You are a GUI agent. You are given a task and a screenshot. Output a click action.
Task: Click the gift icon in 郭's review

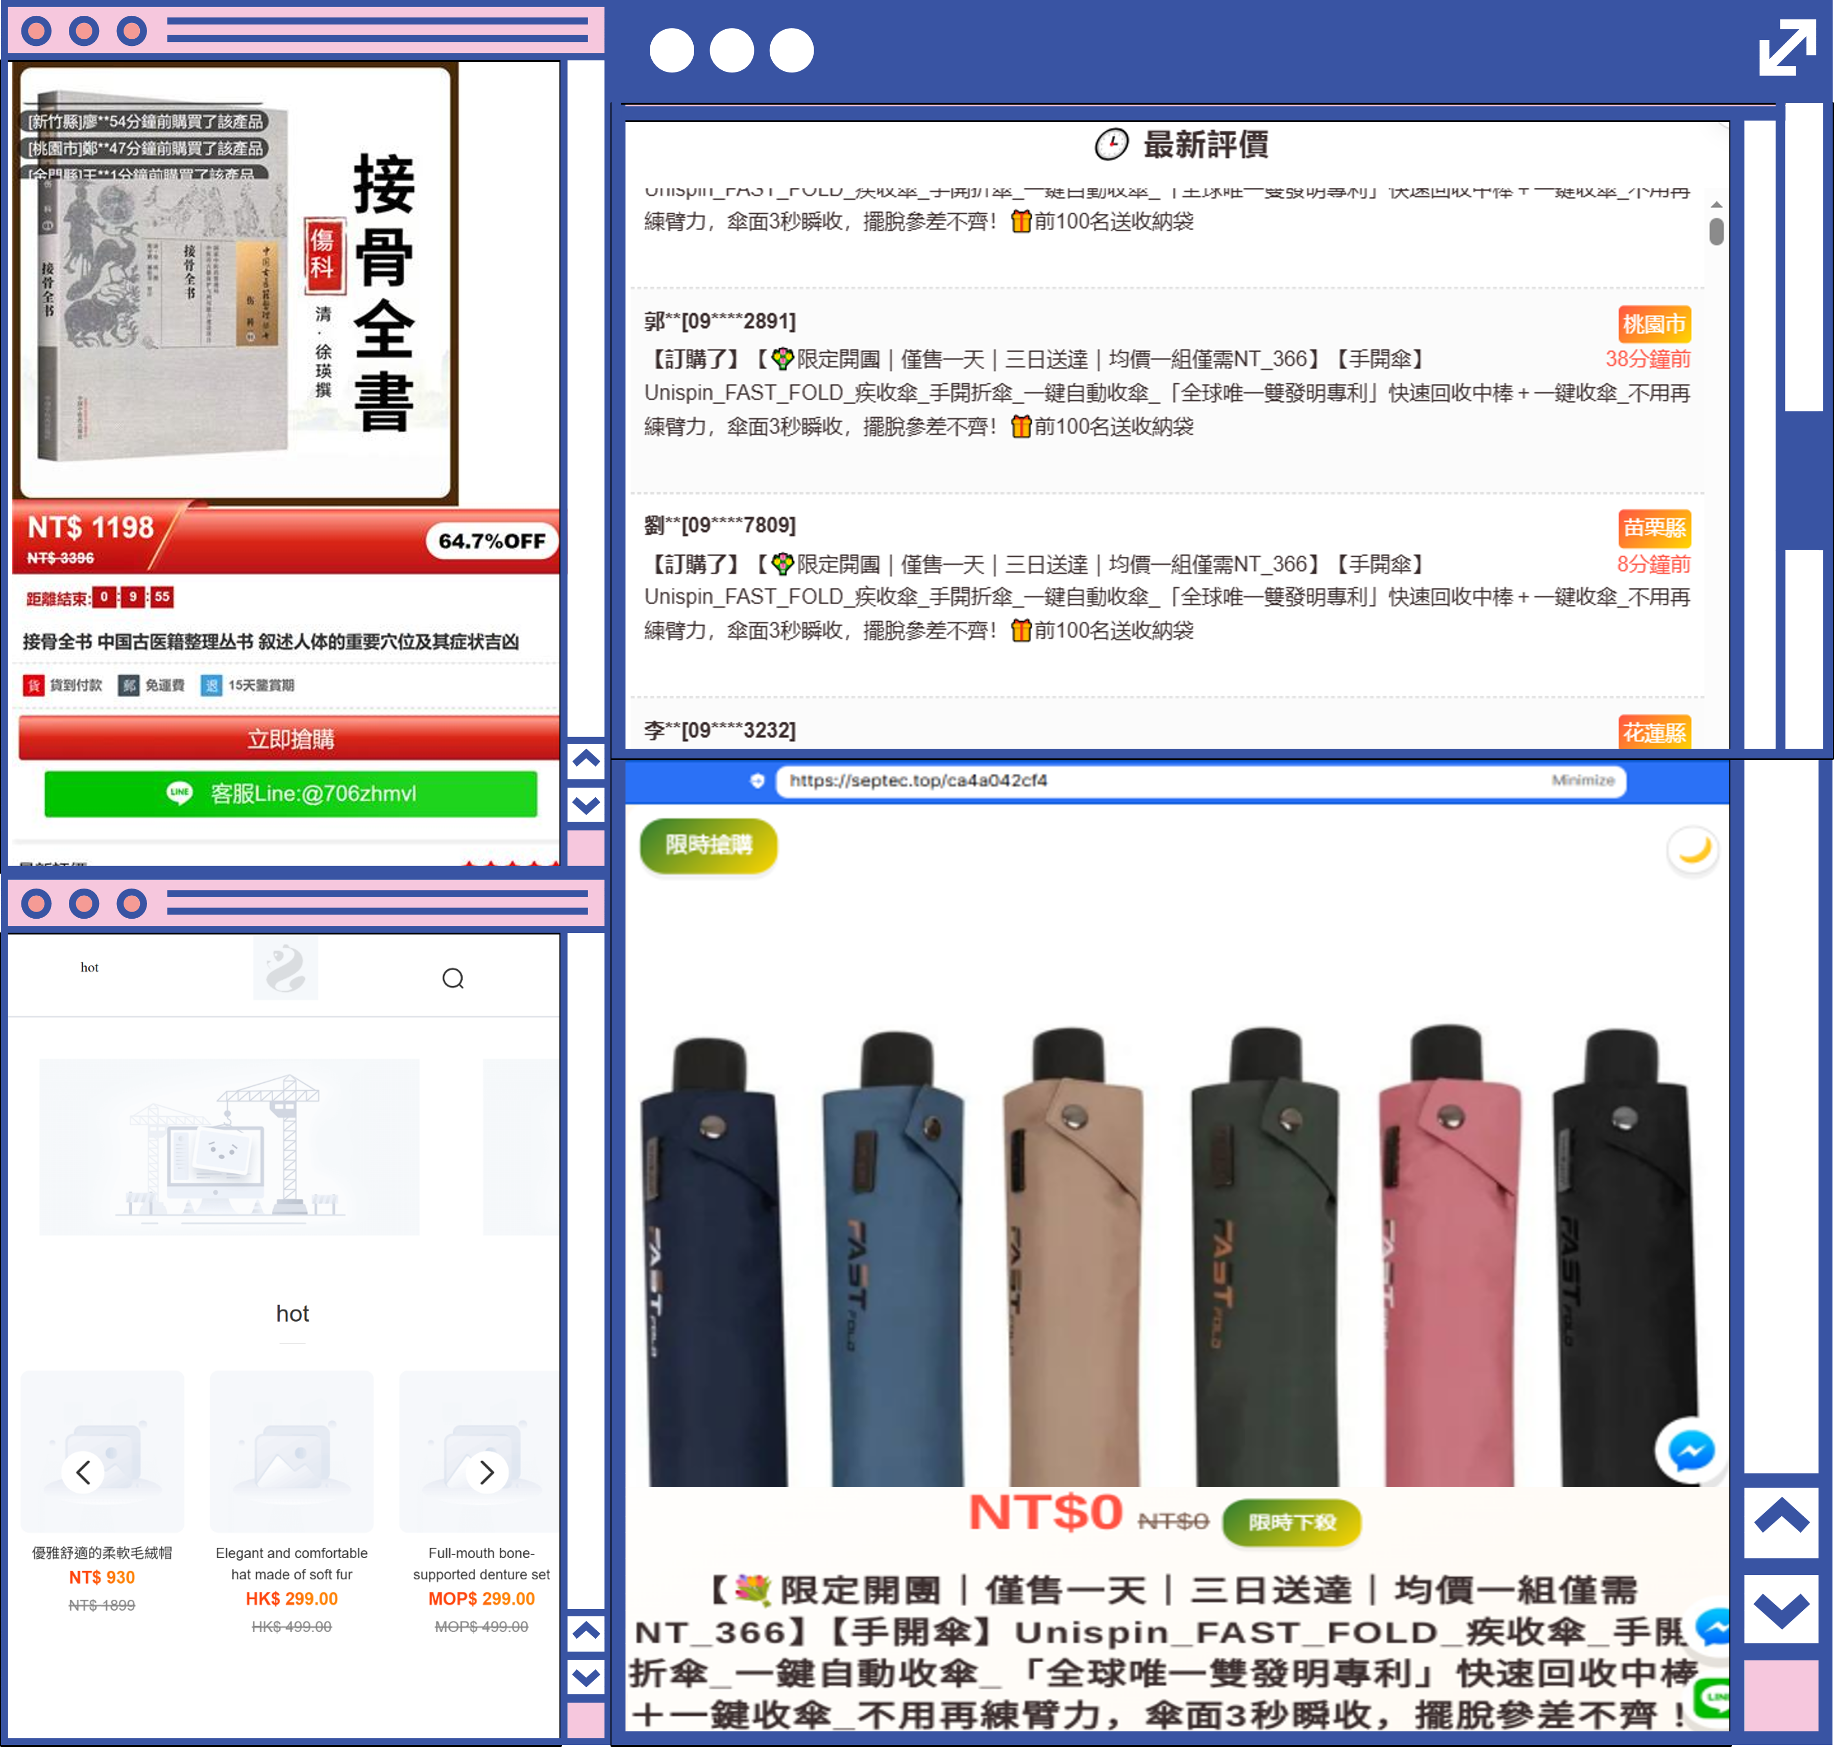(x=1021, y=427)
